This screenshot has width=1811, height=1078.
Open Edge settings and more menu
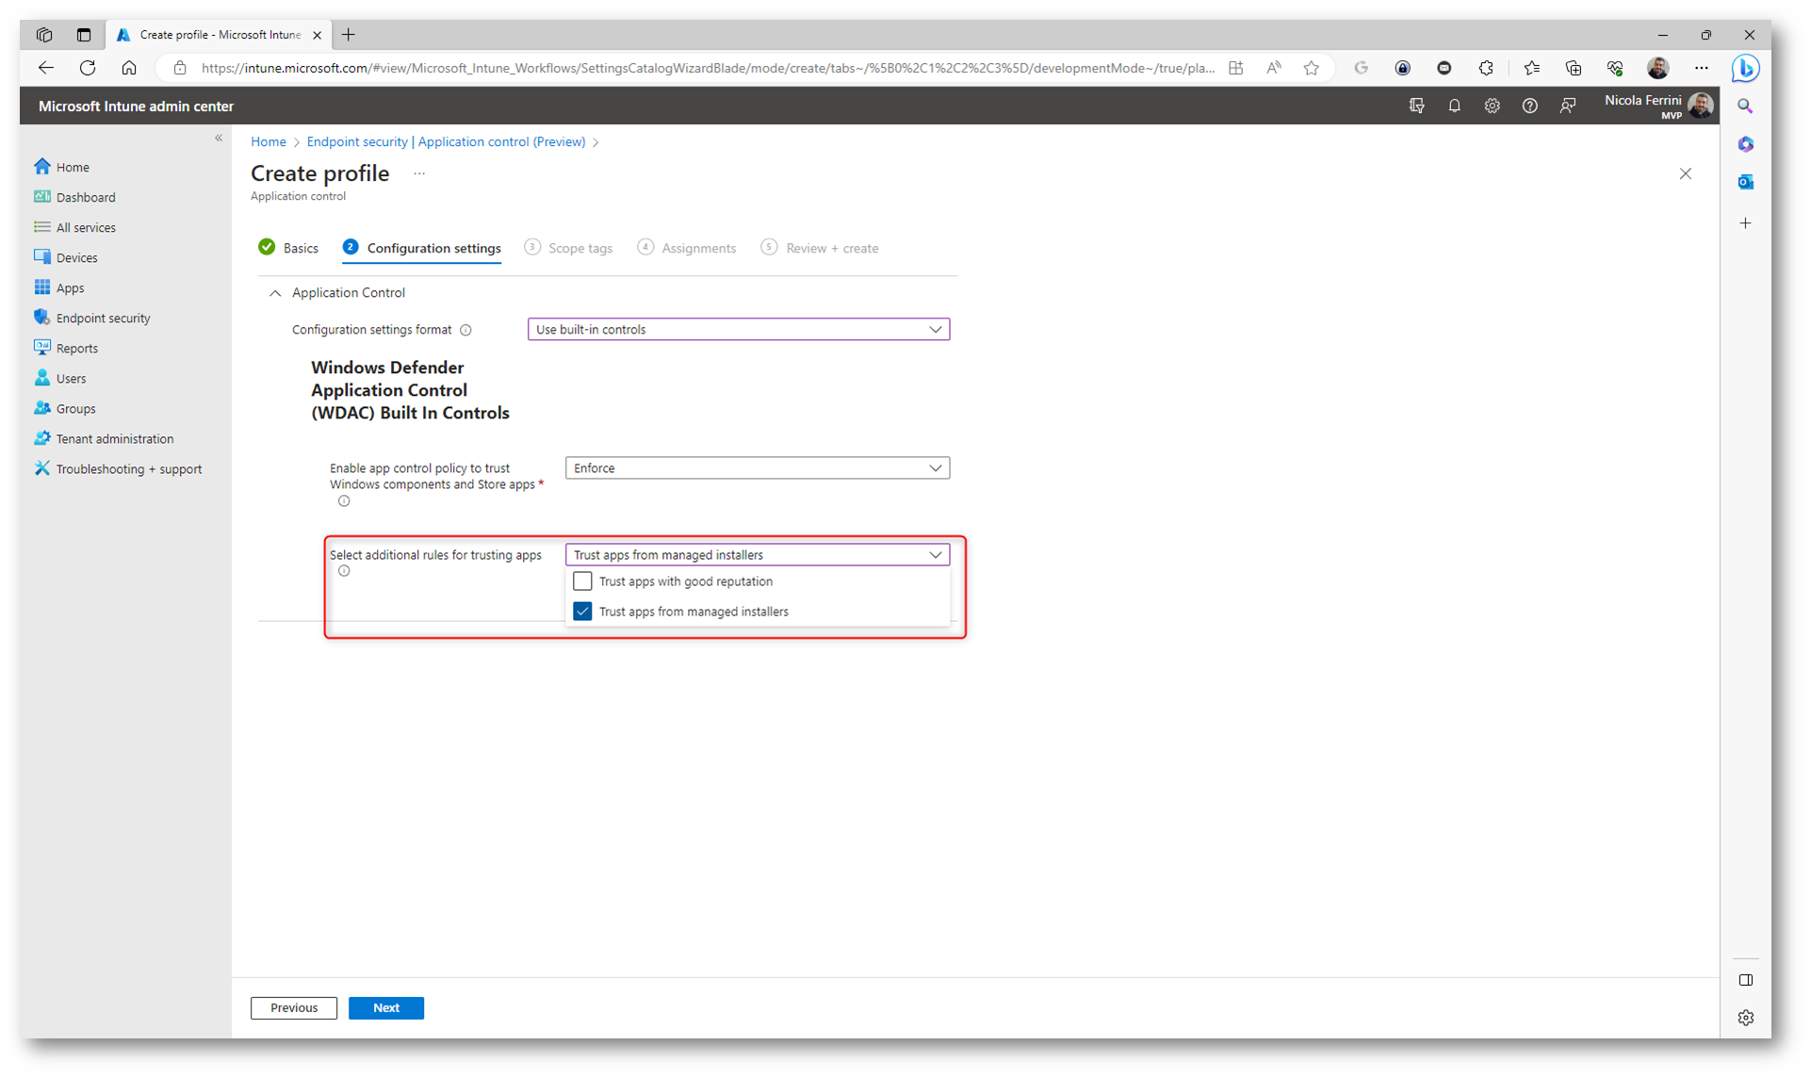coord(1701,68)
